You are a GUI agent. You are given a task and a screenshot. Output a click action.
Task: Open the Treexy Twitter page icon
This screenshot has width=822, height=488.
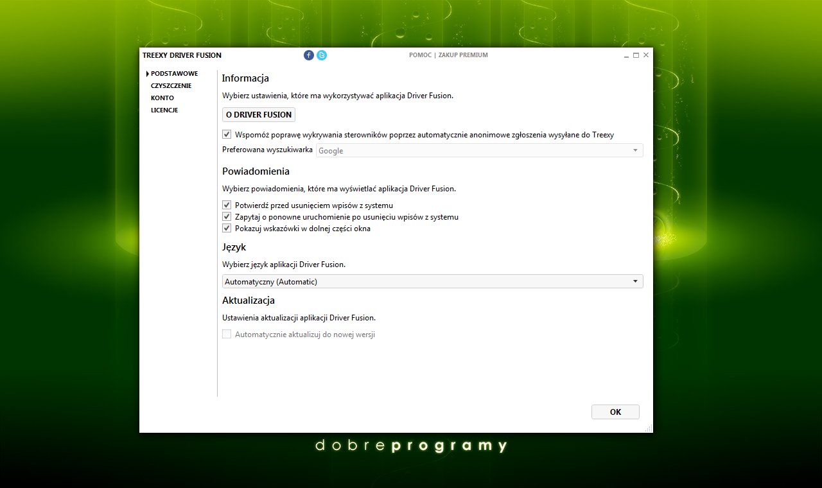tap(322, 55)
